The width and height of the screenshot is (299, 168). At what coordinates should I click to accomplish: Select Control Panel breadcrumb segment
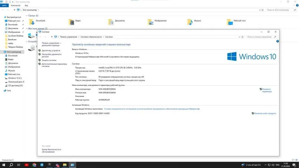[68, 37]
